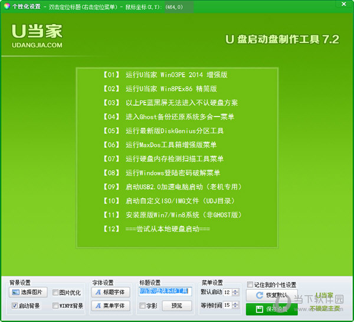
Task: Click the 预览 preview button
Action: 177,306
